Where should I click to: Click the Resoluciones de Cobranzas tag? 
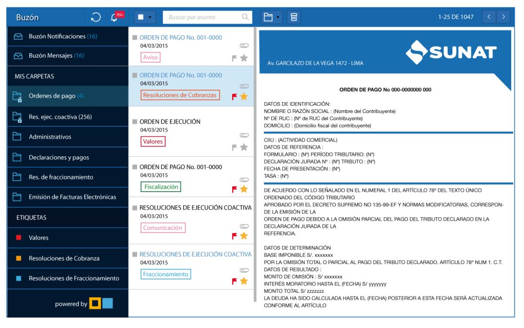click(x=180, y=95)
